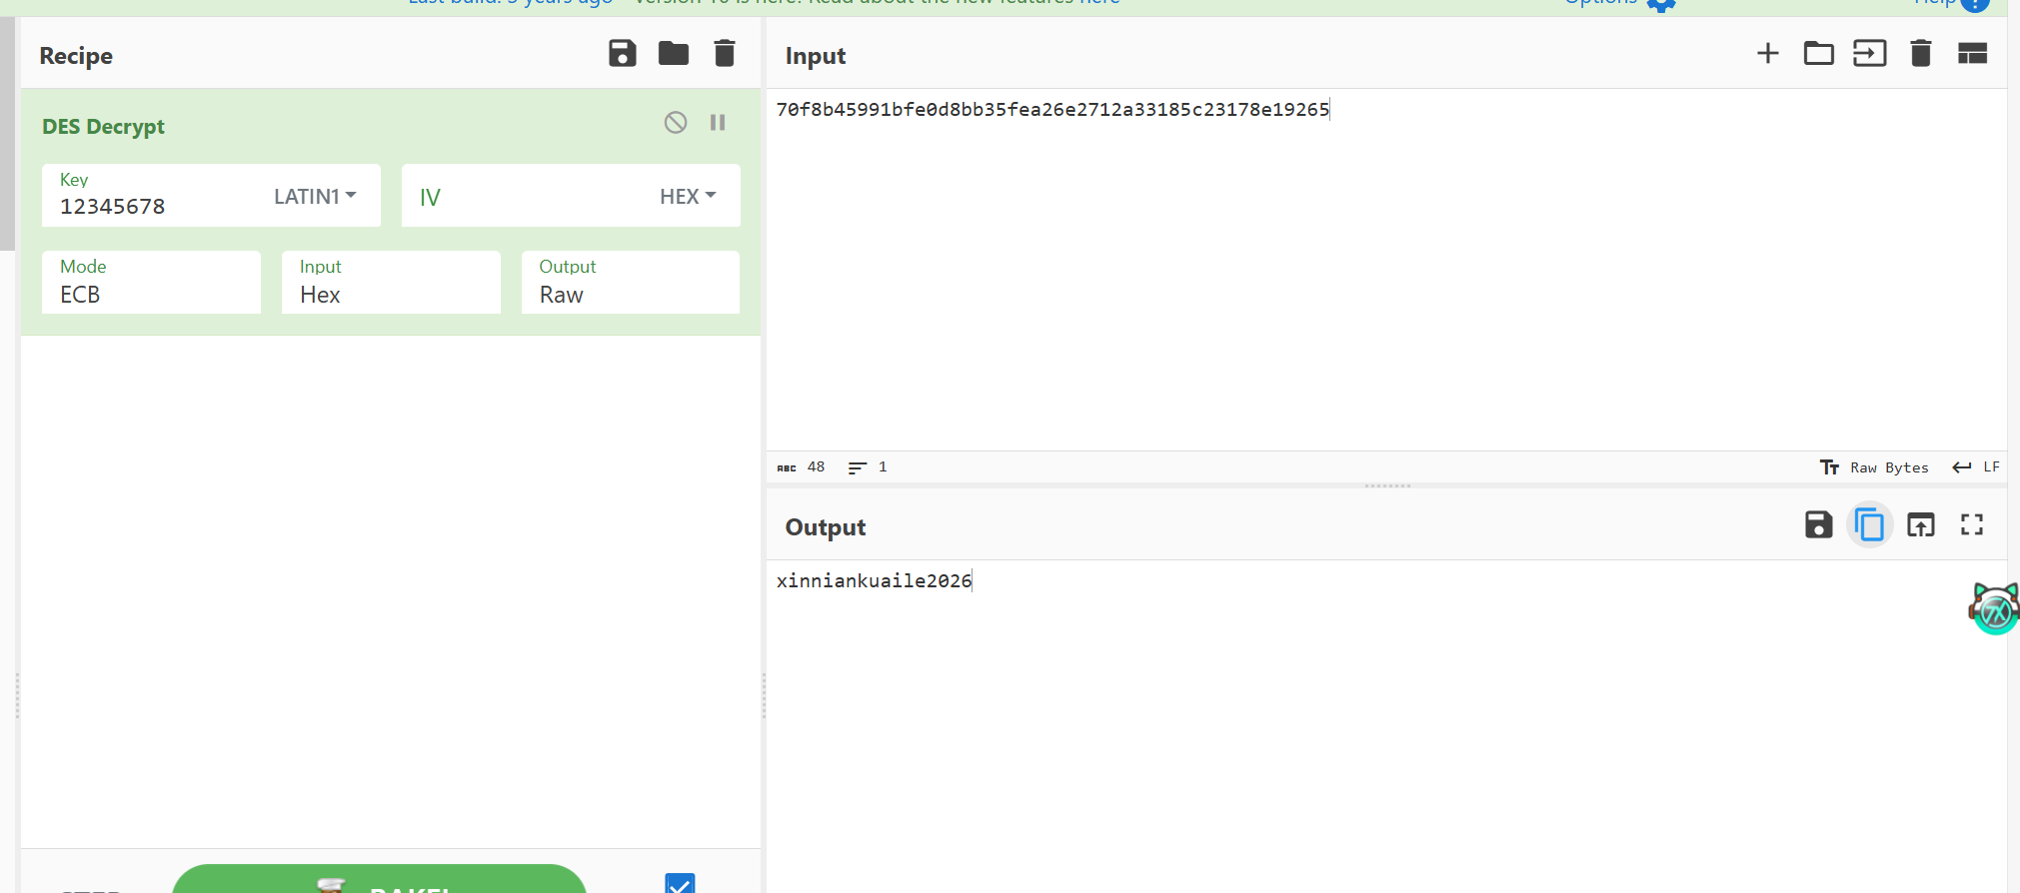
Task: Reset pane layout icon
Action: [1971, 54]
